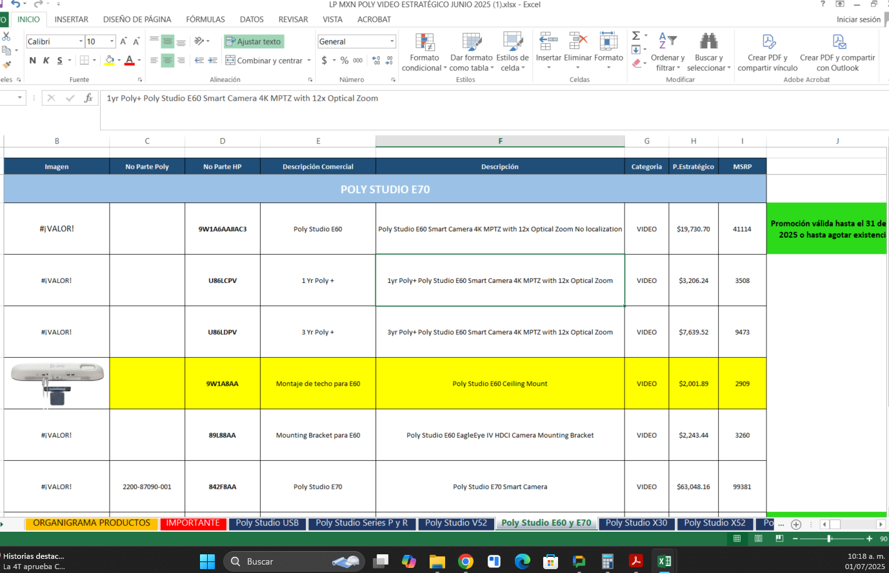This screenshot has width=889, height=573.
Task: Toggle align text left
Action: [154, 61]
